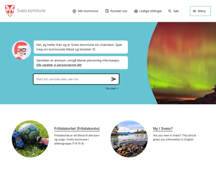Click the Min kommune person icon
This screenshot has width=216, height=172.
click(x=74, y=11)
